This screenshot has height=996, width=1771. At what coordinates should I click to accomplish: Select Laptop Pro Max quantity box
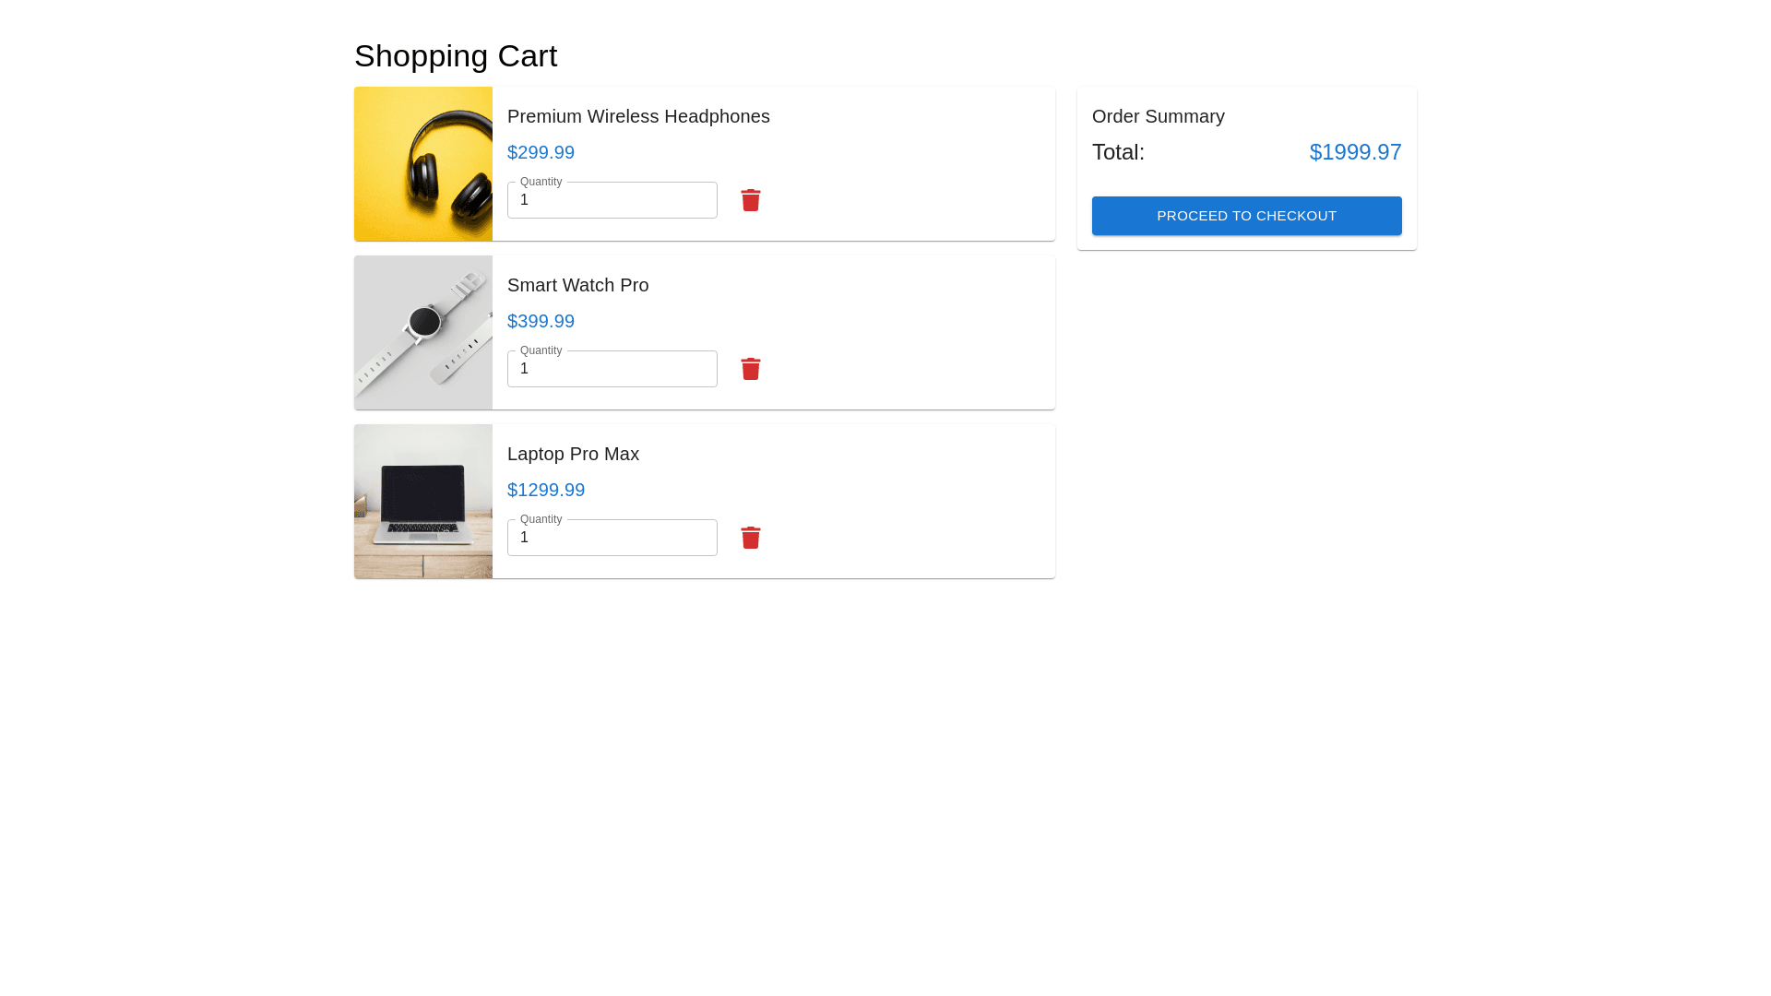612,538
